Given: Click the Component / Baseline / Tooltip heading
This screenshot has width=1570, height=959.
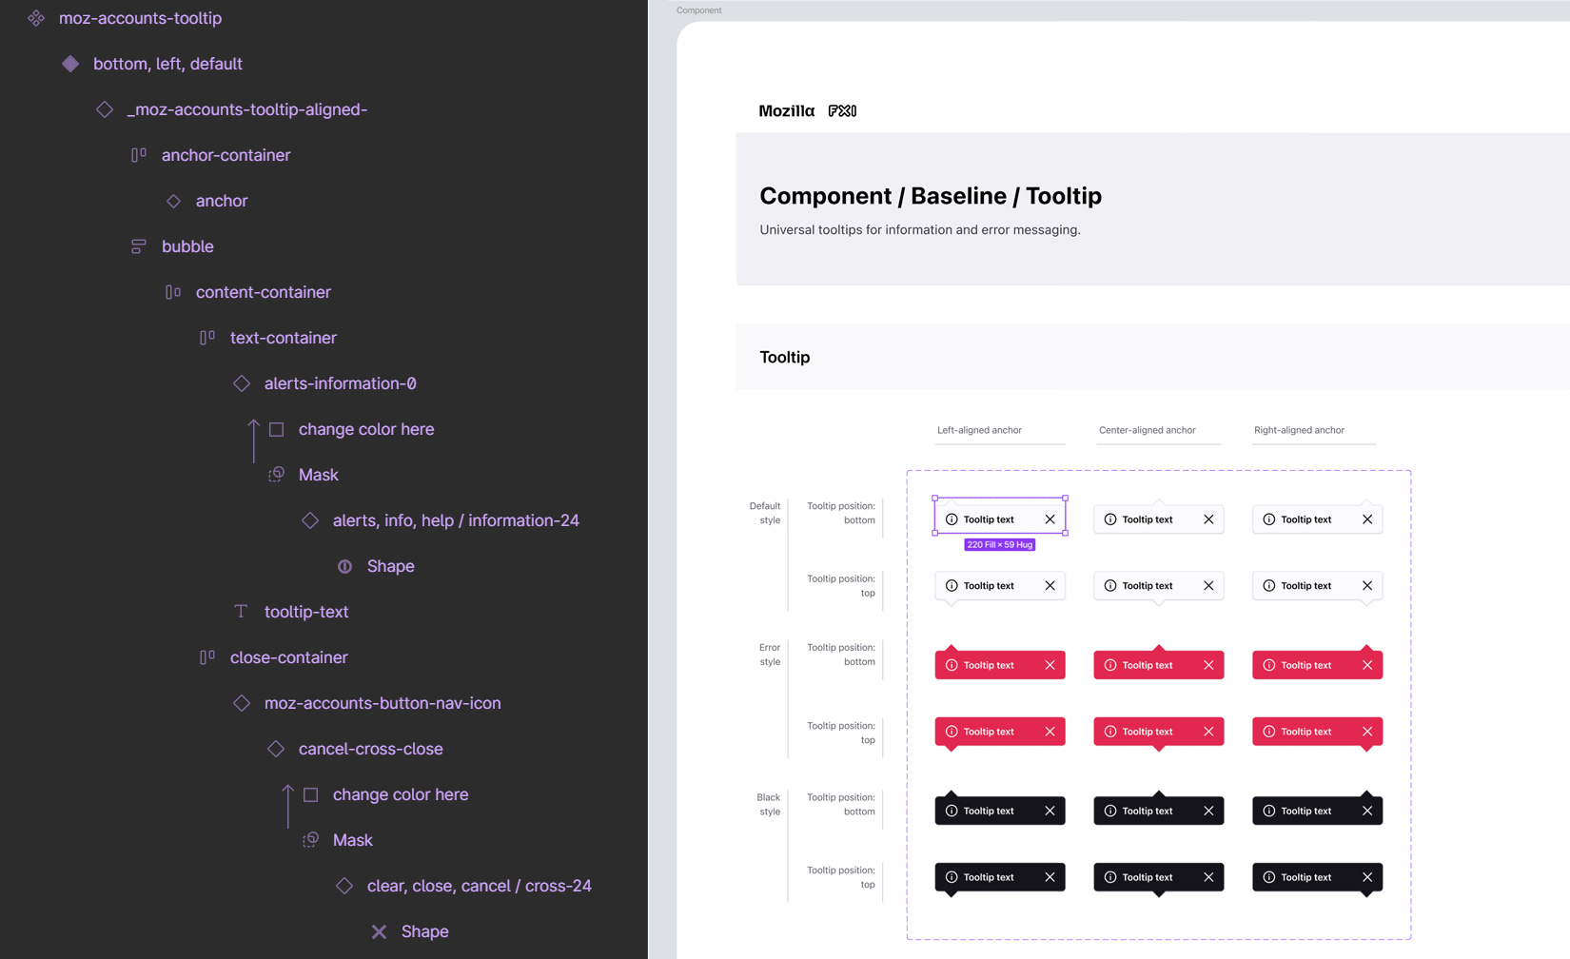Looking at the screenshot, I should [930, 196].
